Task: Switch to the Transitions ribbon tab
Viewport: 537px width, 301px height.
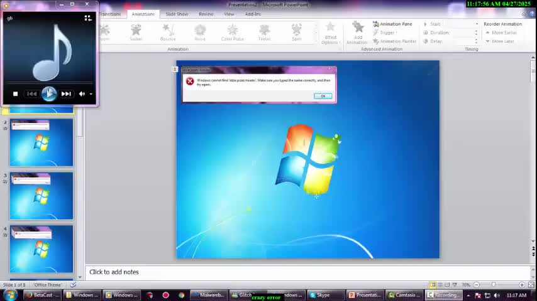Action: click(x=110, y=14)
